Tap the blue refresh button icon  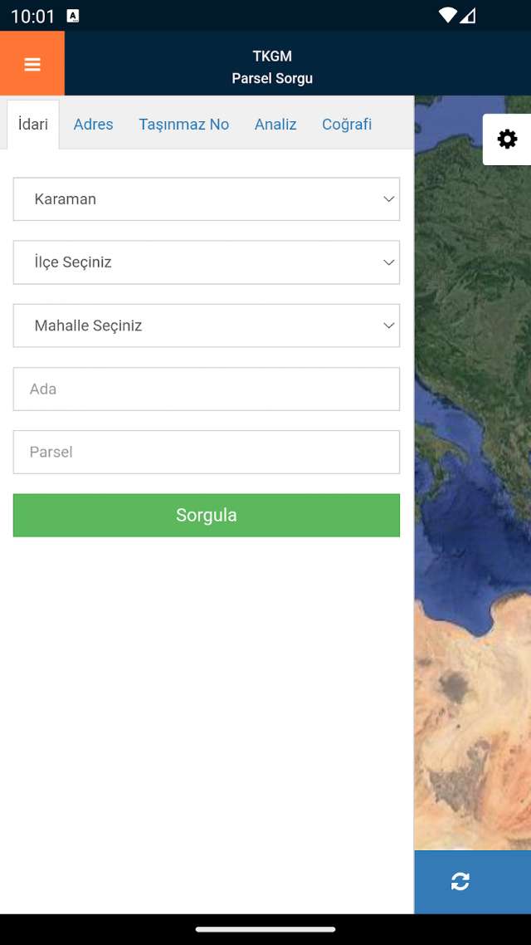(x=460, y=882)
